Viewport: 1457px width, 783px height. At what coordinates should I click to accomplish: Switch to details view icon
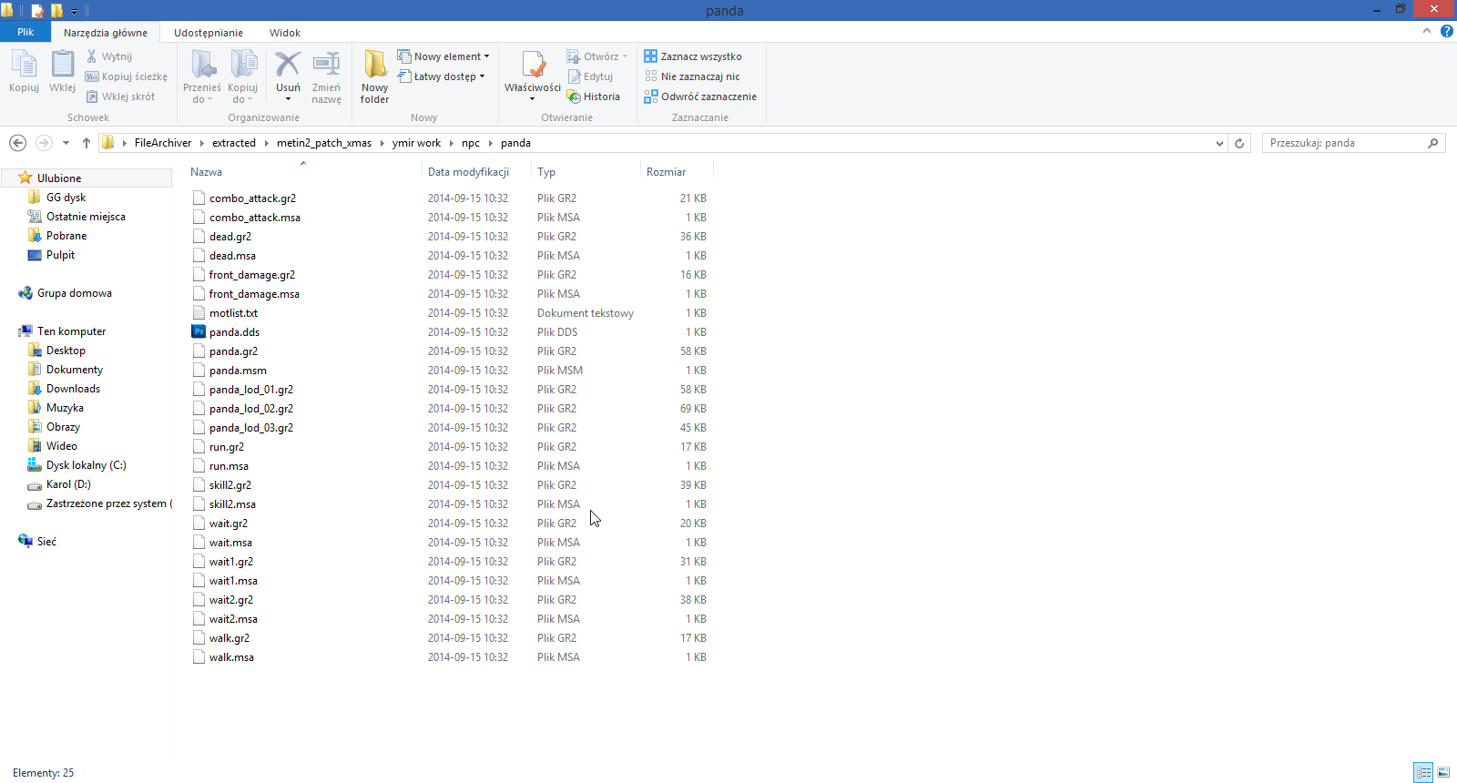pos(1423,772)
